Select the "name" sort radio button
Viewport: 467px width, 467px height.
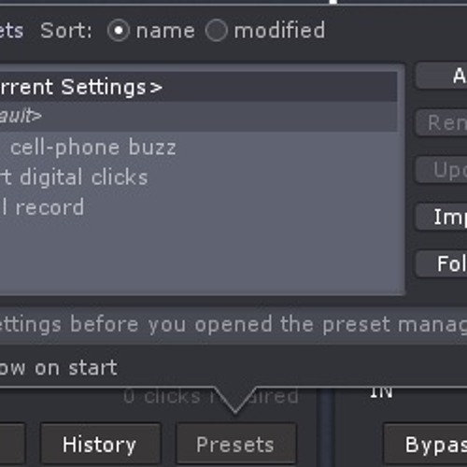[x=119, y=31]
